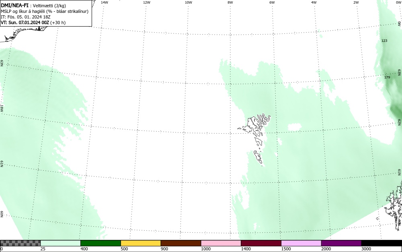Click the '12W' longitude label

[x=147, y=2]
